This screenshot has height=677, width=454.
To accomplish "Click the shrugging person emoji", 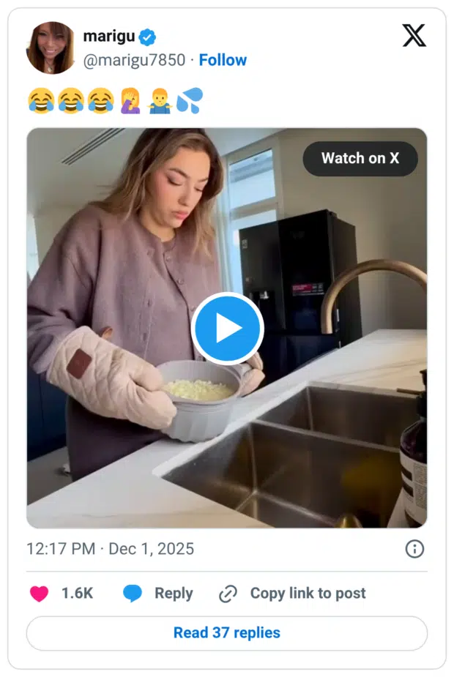I will pos(159,100).
